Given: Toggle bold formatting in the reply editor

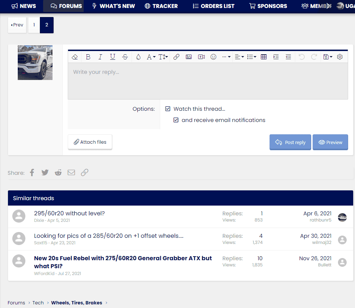Looking at the screenshot, I should (x=88, y=57).
